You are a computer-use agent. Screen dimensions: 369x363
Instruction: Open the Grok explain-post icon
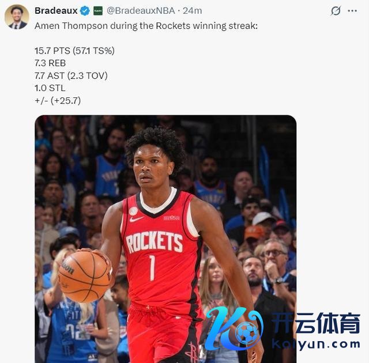coord(336,11)
